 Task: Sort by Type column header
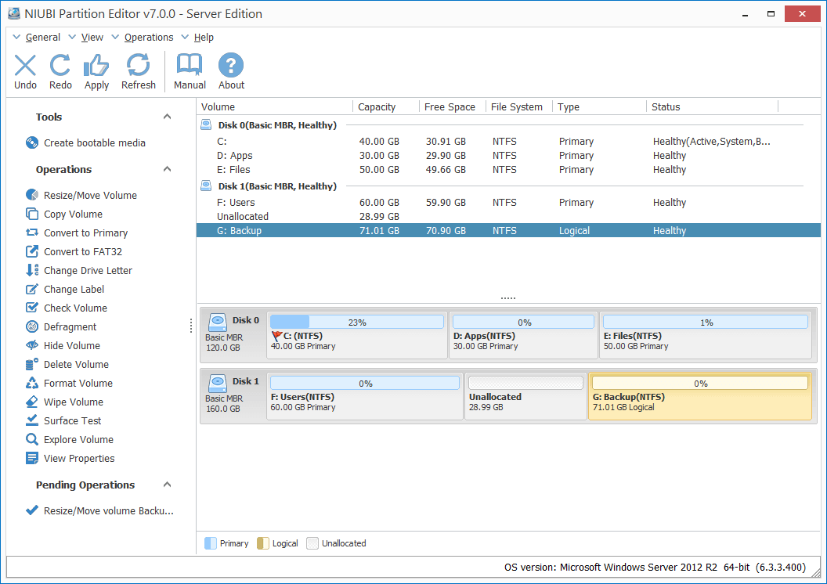[x=599, y=107]
